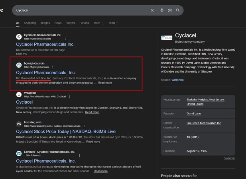Image resolution: width=246 pixels, height=179 pixels.
Task: Click the Cyclacel knowledge panel title
Action: pyautogui.click(x=185, y=35)
